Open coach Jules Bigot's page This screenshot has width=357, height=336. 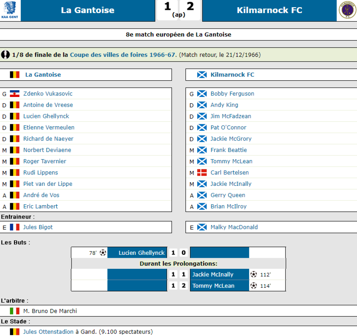38,227
